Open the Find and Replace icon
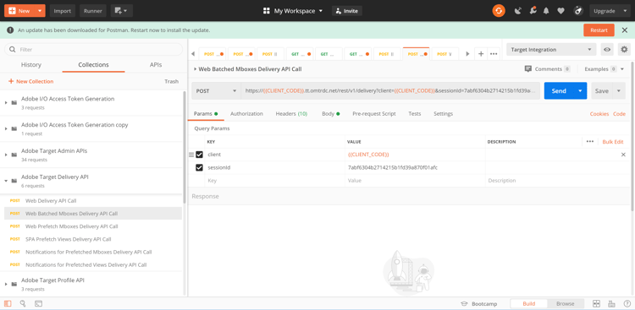The height and width of the screenshot is (310, 635). click(x=23, y=303)
